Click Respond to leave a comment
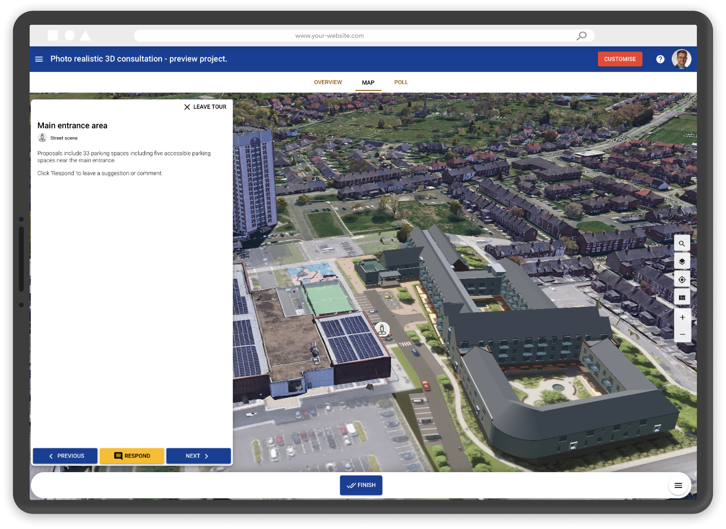The image size is (726, 529). pyautogui.click(x=132, y=456)
